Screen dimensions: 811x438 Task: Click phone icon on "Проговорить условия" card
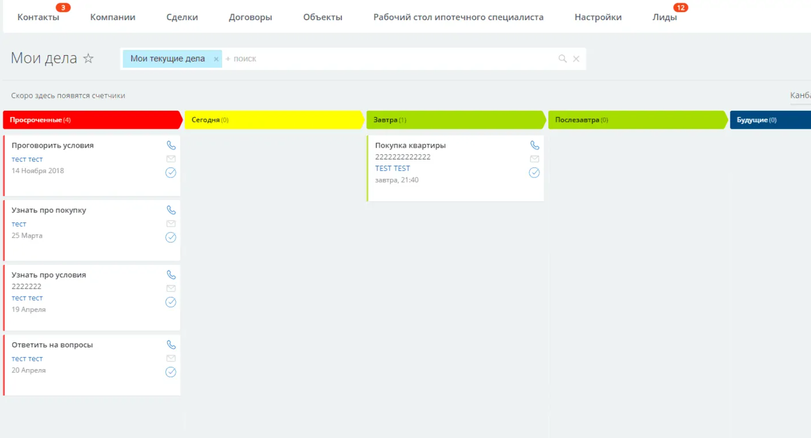tap(171, 145)
